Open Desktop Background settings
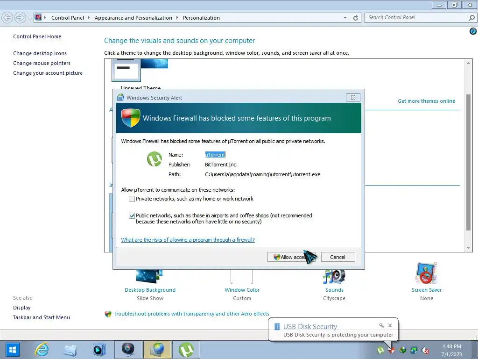Screen dimensions: 478x359 [150, 290]
